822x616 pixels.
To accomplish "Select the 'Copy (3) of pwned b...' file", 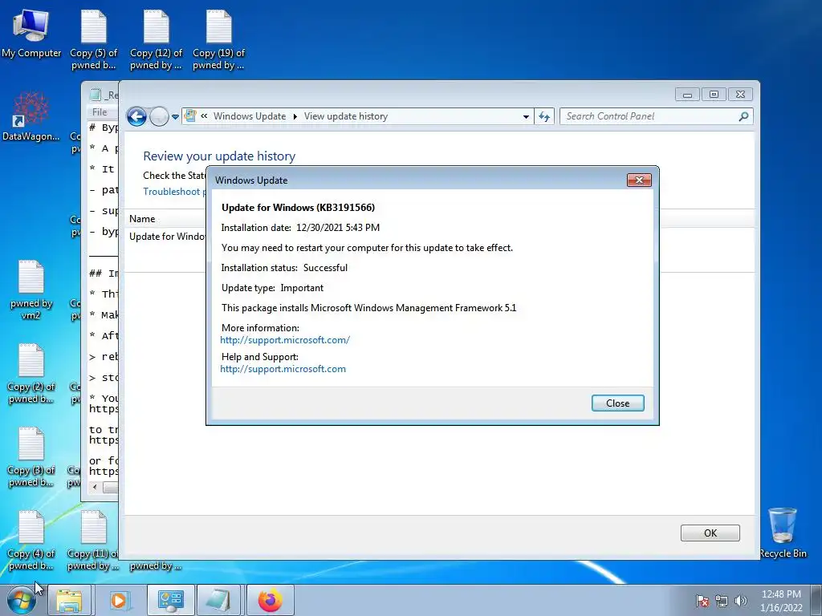I will tap(31, 456).
